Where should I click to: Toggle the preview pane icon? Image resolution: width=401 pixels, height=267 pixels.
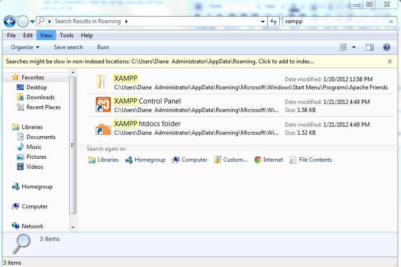(x=370, y=47)
